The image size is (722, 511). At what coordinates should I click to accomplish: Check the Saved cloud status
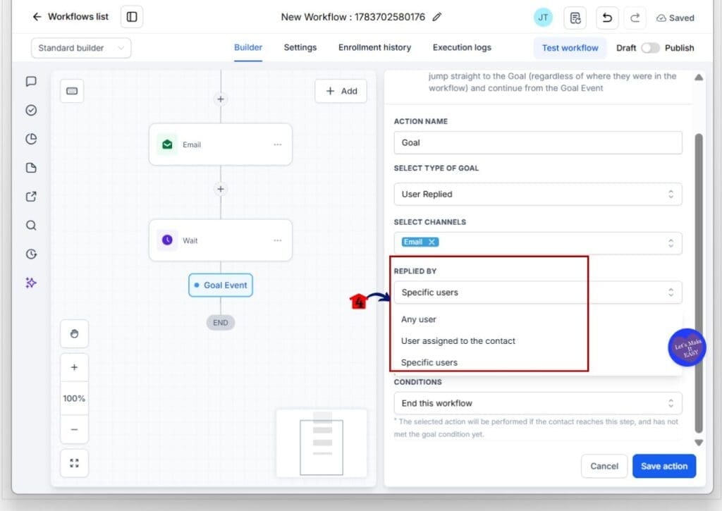pos(675,18)
